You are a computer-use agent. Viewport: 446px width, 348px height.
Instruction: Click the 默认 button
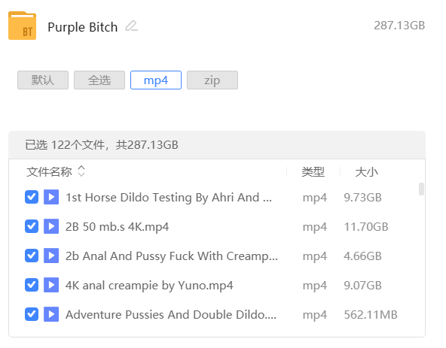(43, 80)
